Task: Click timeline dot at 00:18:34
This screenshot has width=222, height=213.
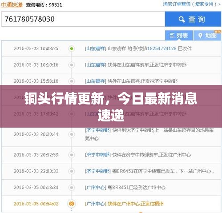Action: 72,187
